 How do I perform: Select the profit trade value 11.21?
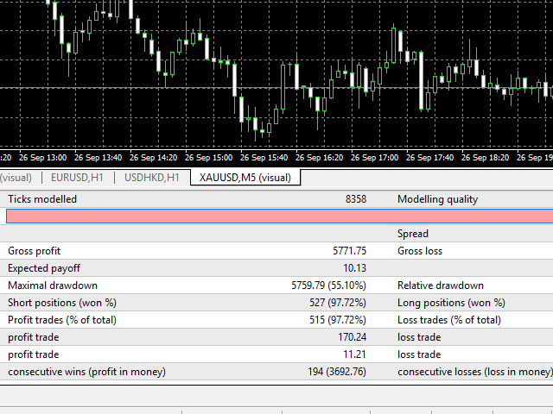(x=354, y=354)
